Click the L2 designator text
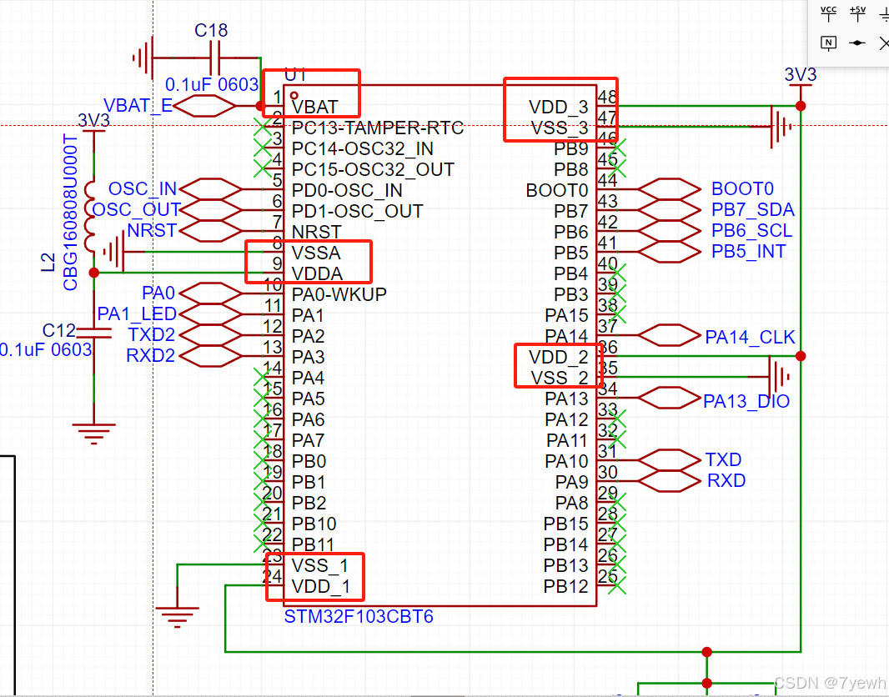This screenshot has height=697, width=889. [x=48, y=263]
